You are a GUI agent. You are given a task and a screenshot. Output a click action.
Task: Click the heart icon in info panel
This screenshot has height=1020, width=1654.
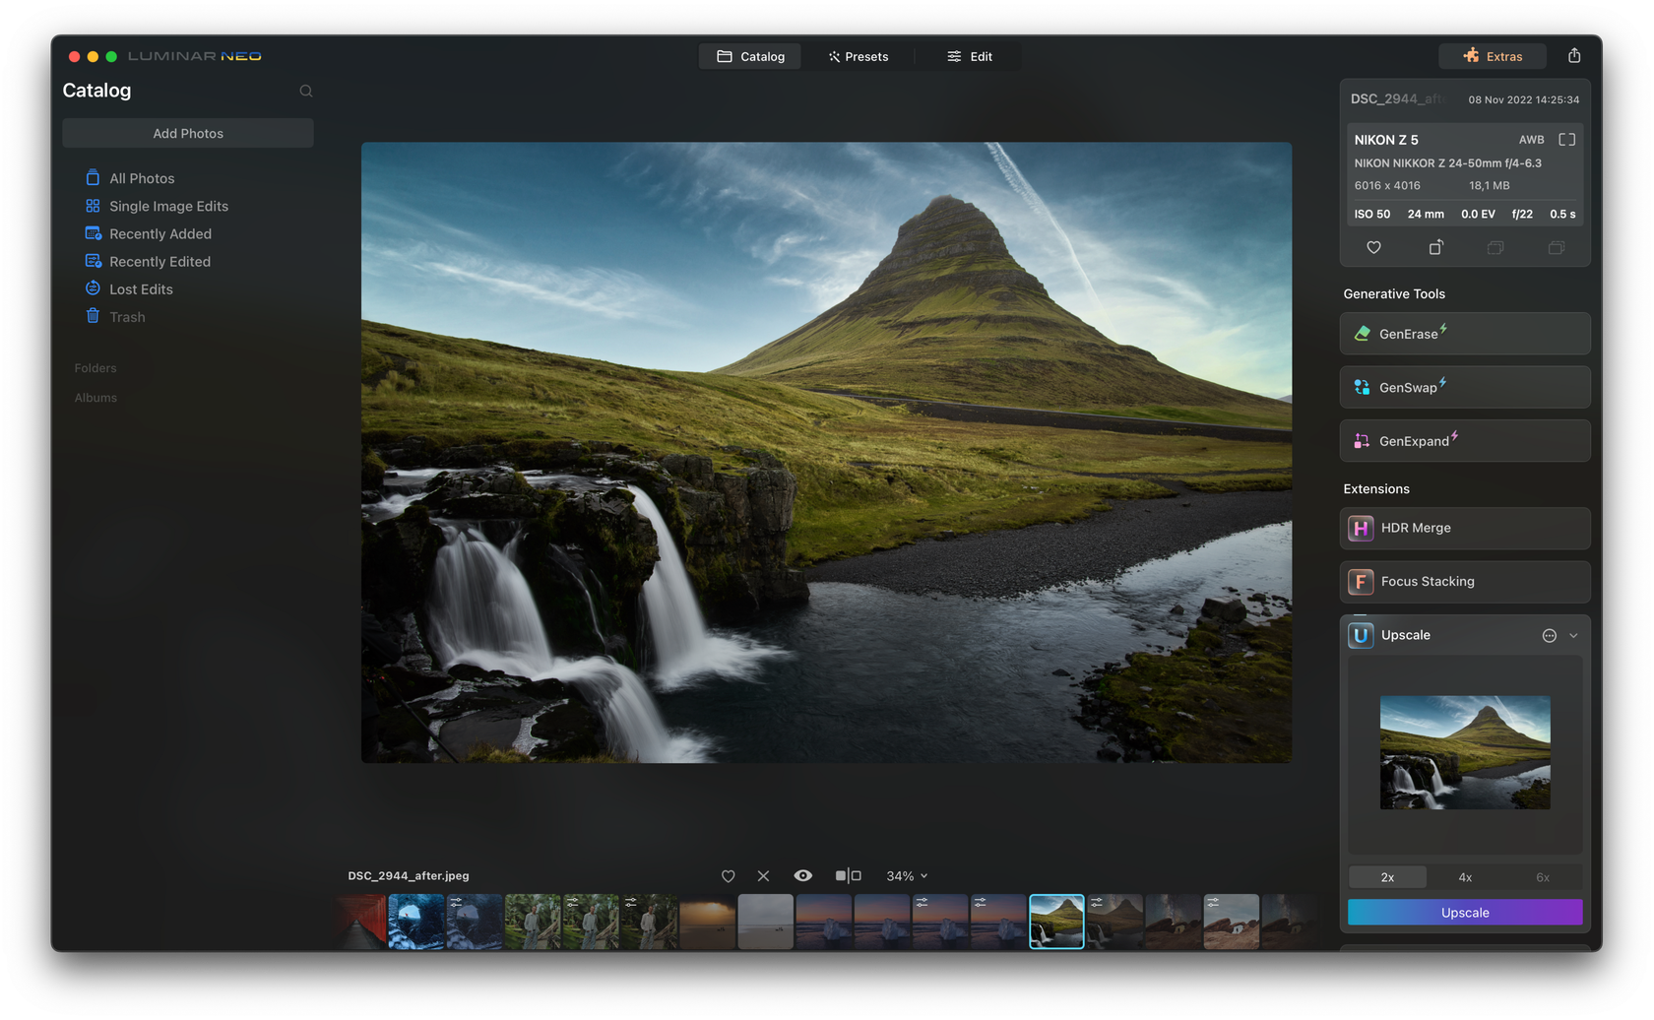click(1373, 248)
